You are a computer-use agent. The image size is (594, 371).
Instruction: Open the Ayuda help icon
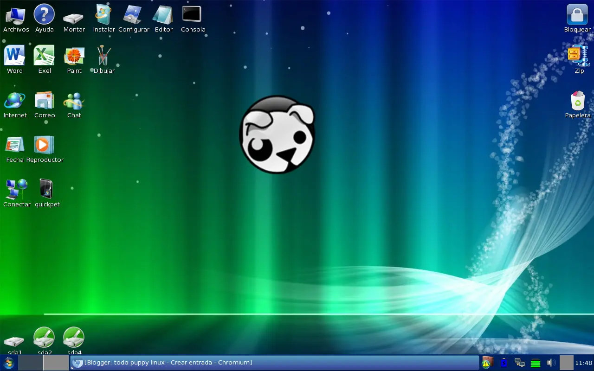(45, 14)
